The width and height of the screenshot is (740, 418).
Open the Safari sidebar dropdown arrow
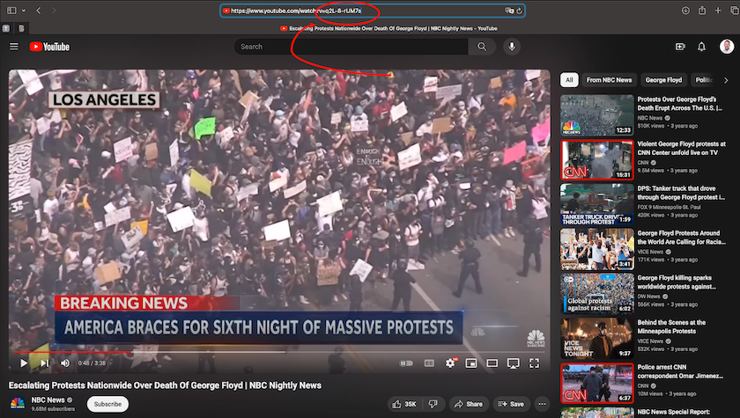tap(23, 11)
